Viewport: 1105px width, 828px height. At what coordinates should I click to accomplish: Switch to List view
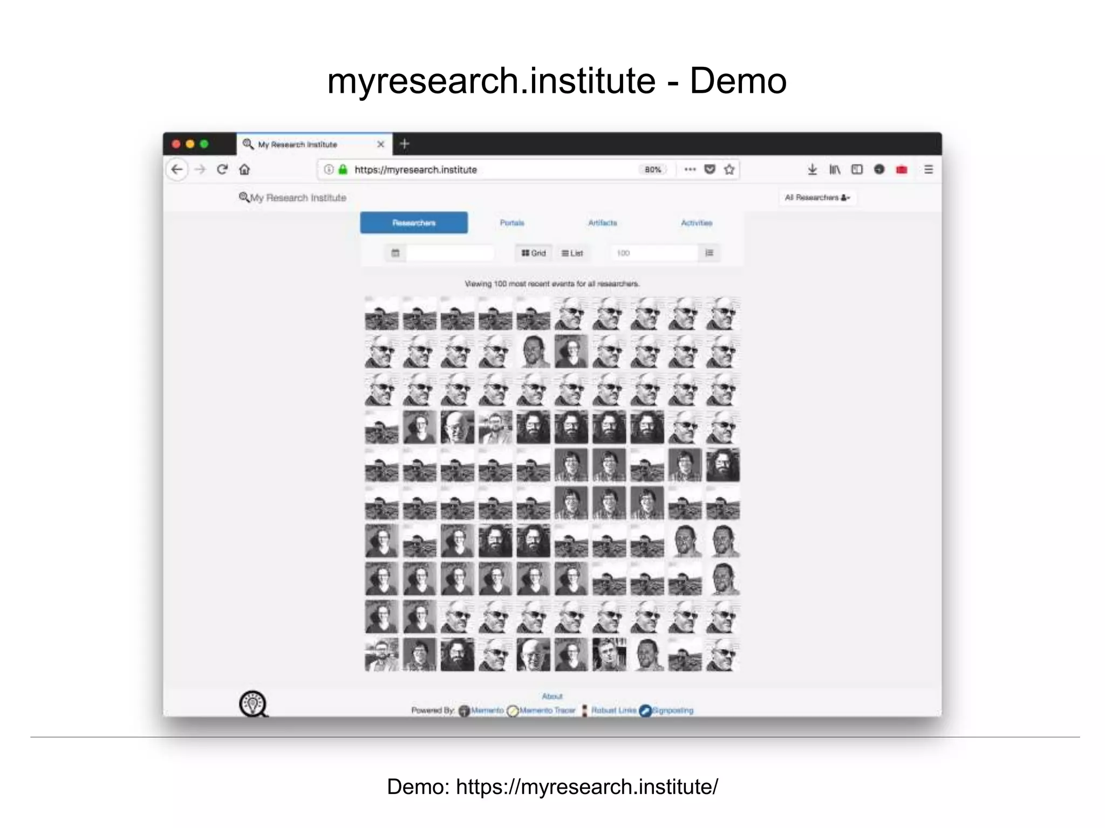(572, 253)
